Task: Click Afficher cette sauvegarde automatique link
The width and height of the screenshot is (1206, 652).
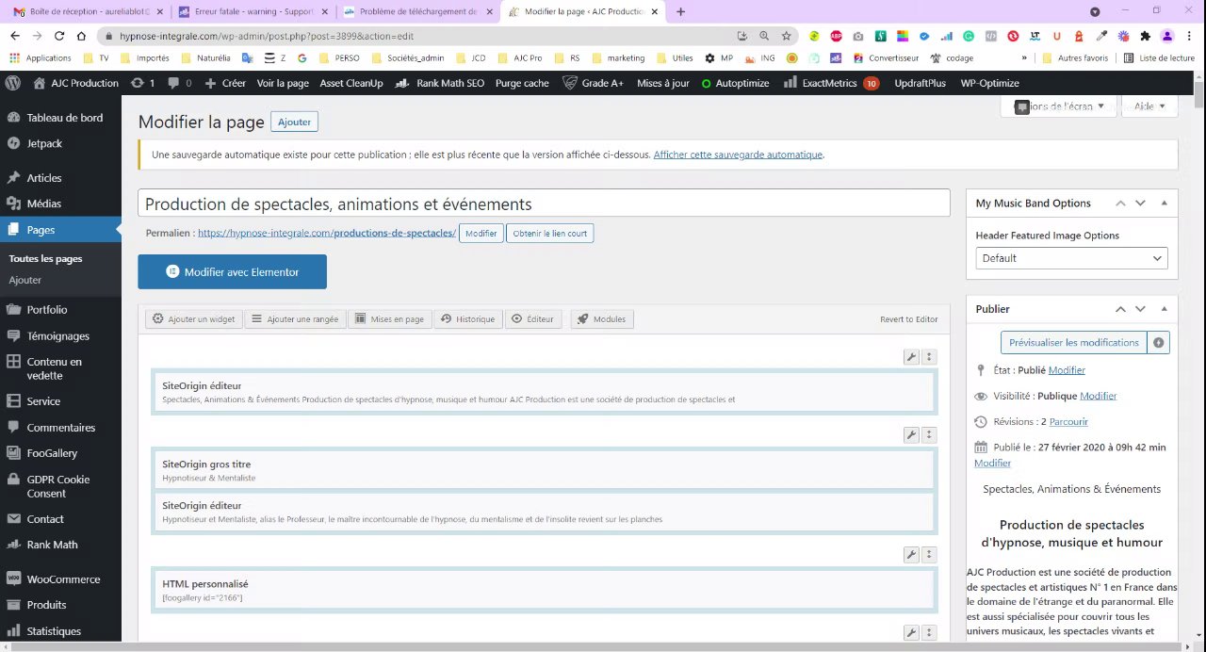Action: coord(738,155)
